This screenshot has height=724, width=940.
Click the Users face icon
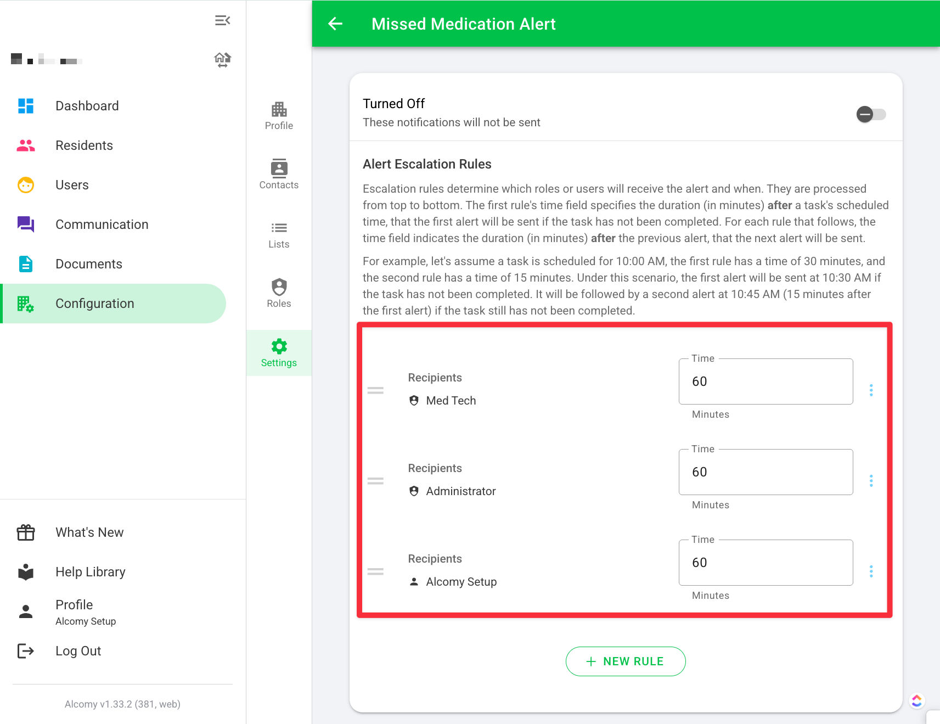click(26, 185)
